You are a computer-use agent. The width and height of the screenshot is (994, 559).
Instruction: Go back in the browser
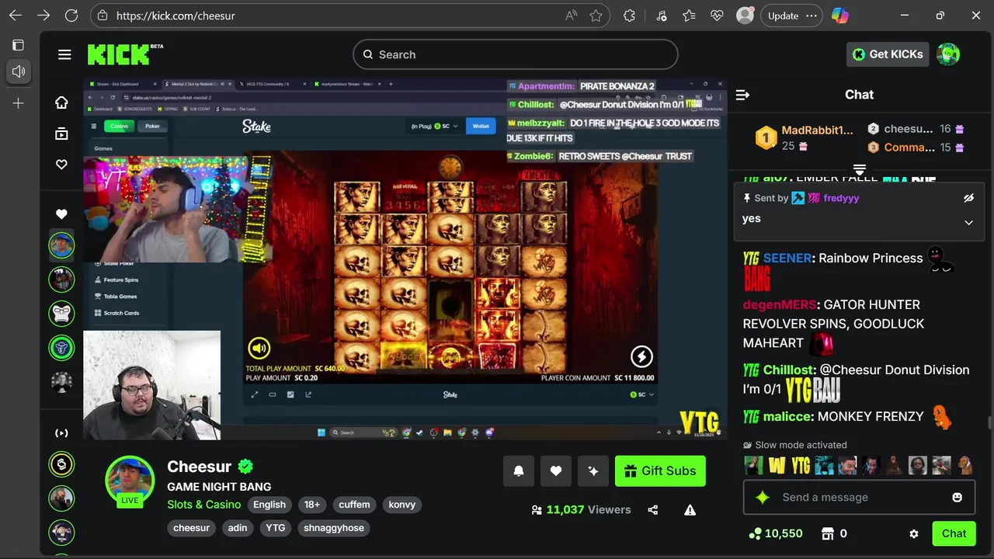point(16,16)
